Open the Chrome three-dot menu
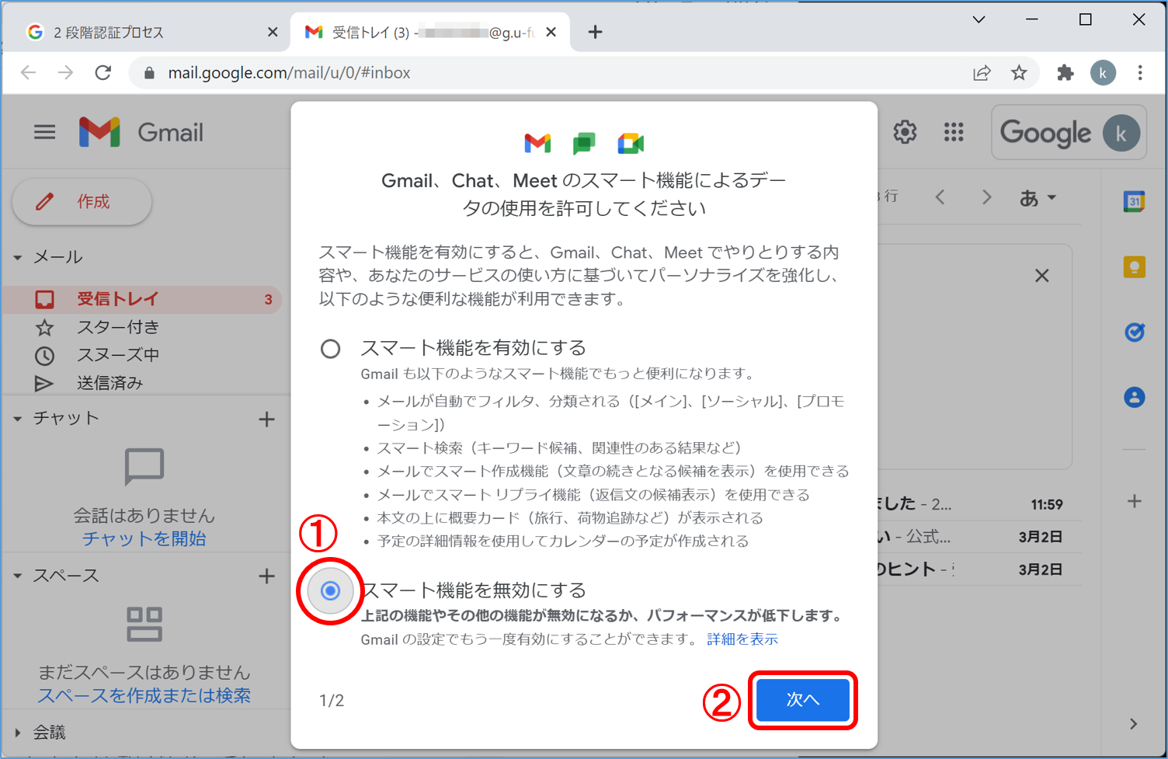The width and height of the screenshot is (1168, 759). coord(1140,73)
